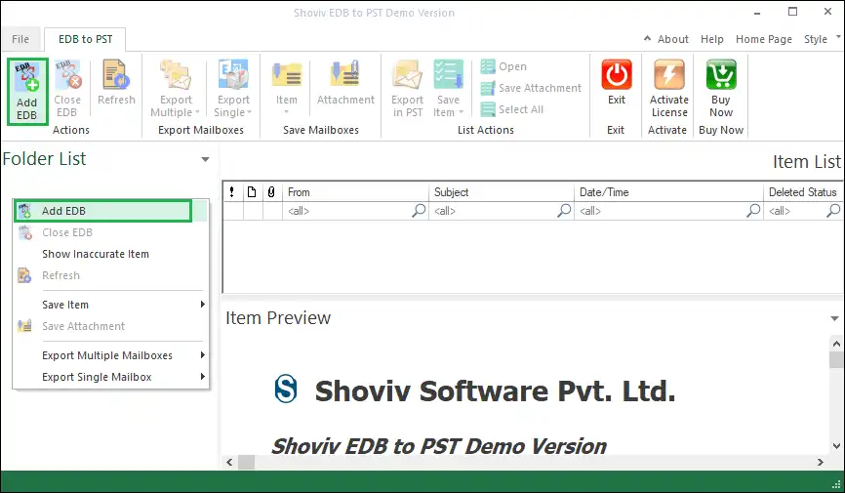Click Open in List Actions
Image resolution: width=845 pixels, height=493 pixels.
(503, 66)
